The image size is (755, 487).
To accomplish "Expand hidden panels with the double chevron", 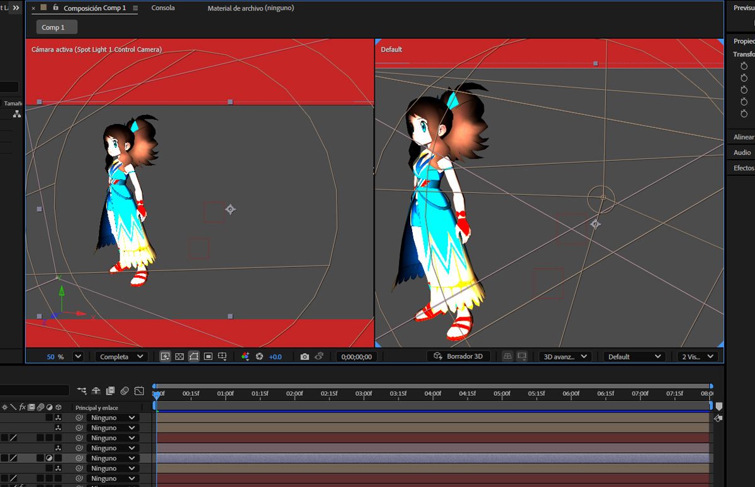I will point(16,8).
